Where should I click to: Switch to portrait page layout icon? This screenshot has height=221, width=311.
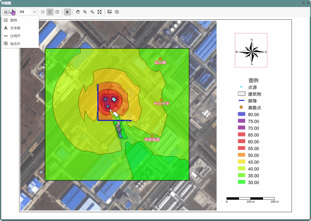pyautogui.click(x=43, y=12)
